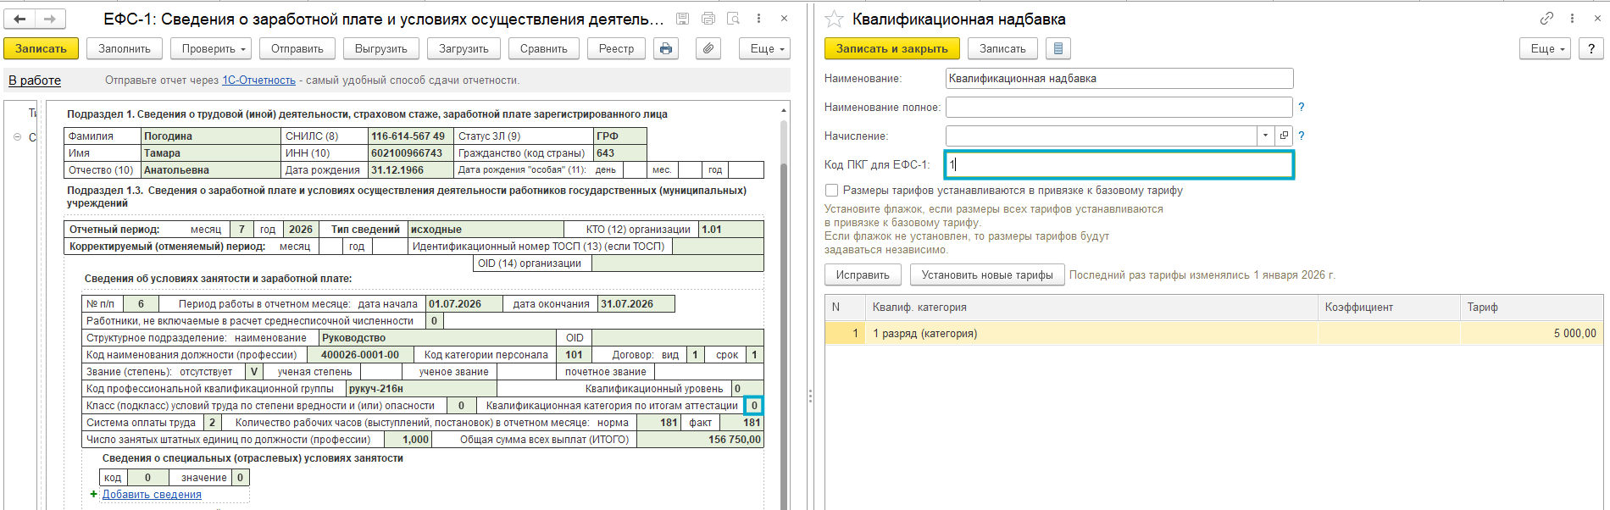Click the 'исходные' Тип сведений cell
The height and width of the screenshot is (510, 1610).
tap(486, 230)
